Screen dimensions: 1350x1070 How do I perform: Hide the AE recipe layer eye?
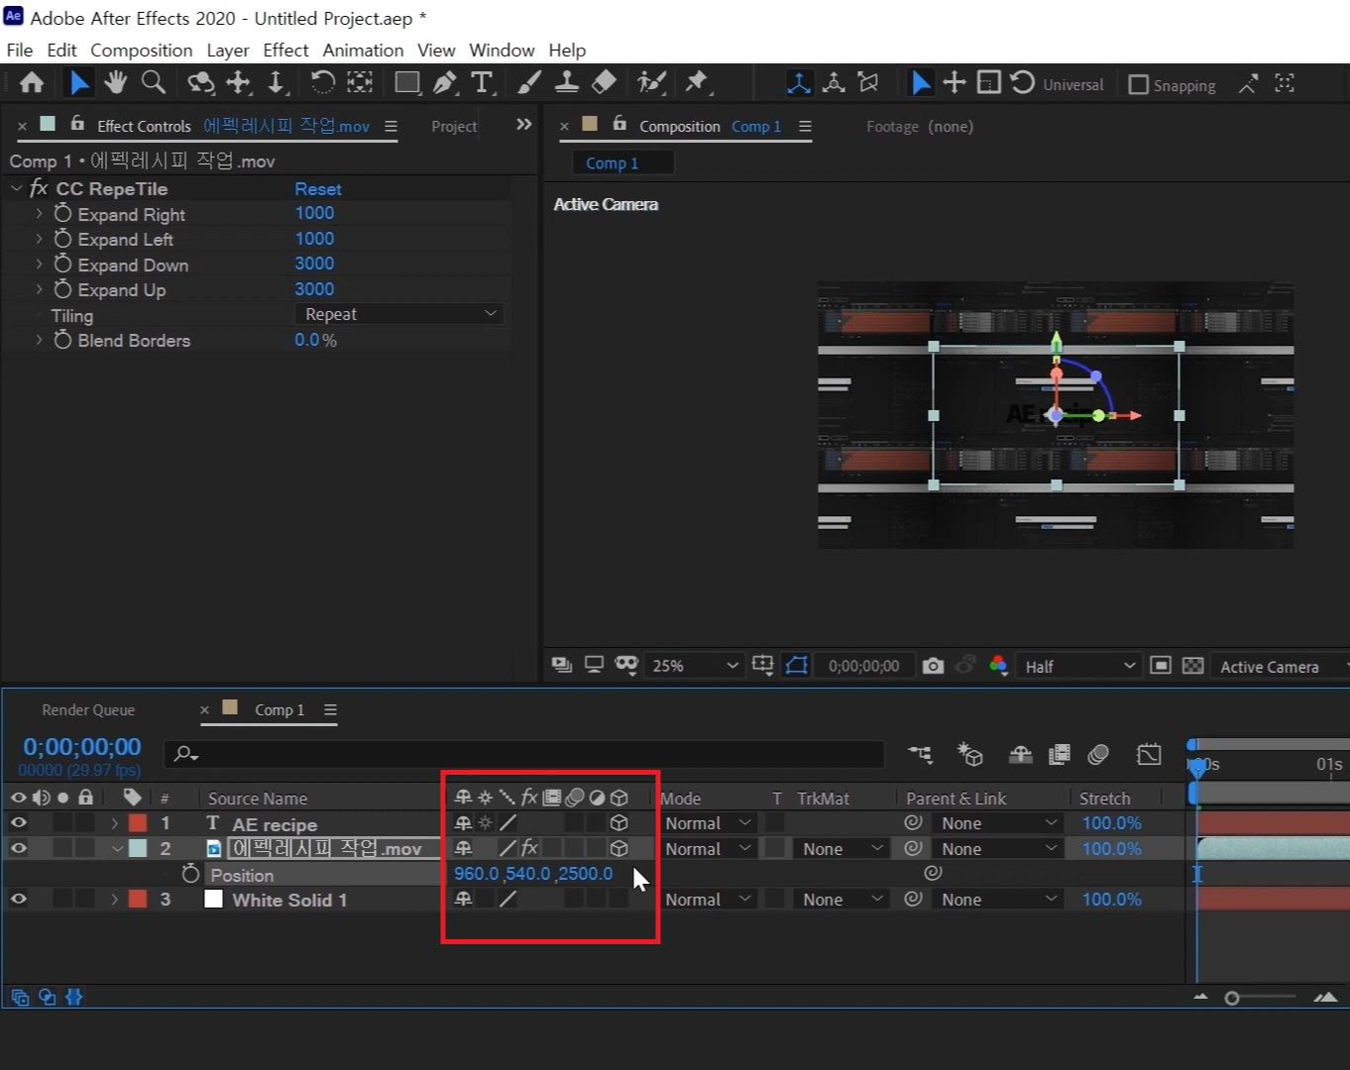pyautogui.click(x=19, y=823)
